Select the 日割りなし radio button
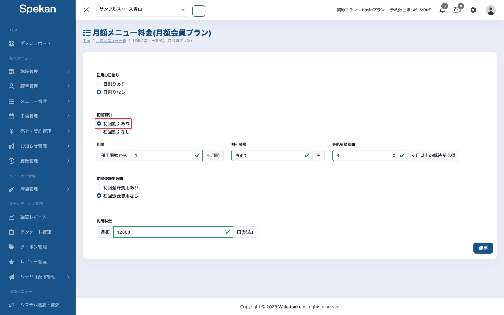 tap(99, 92)
